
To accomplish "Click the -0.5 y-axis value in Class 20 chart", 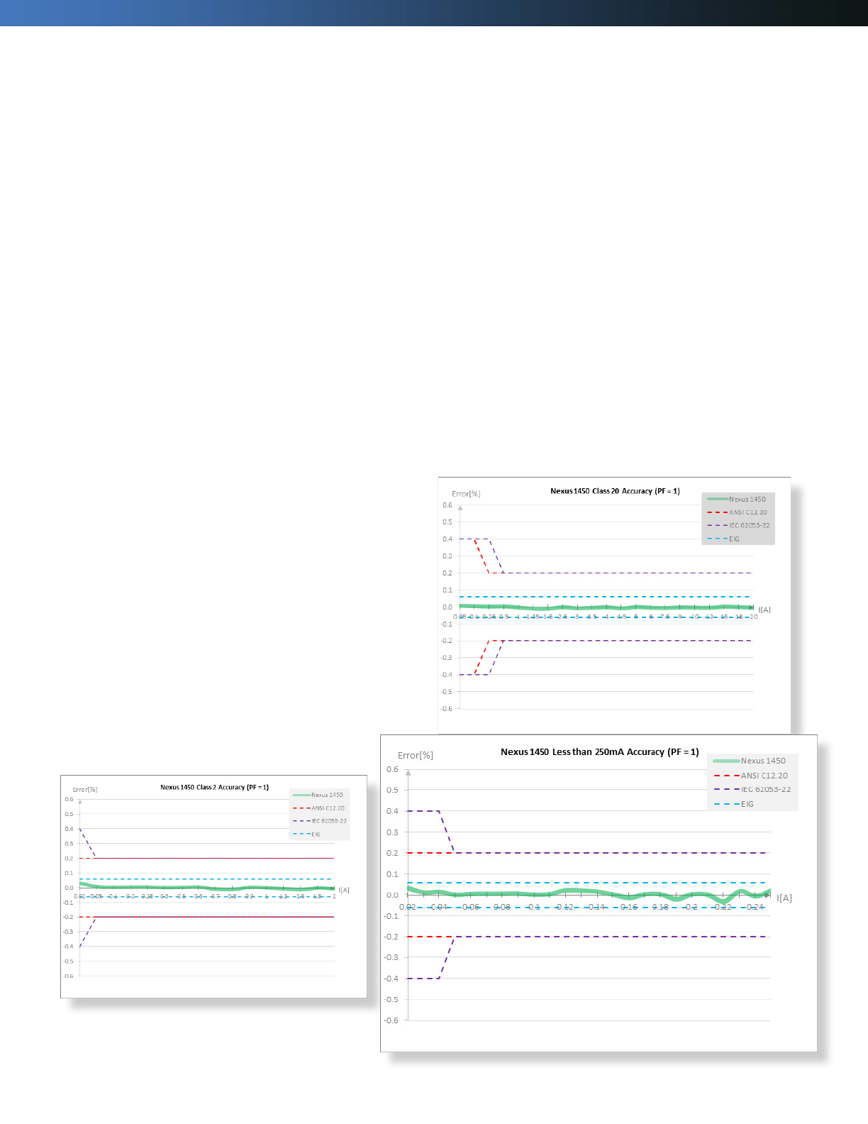I will click(446, 692).
